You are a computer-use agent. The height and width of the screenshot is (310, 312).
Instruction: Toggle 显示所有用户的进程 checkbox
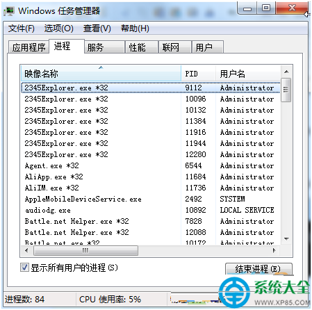click(x=24, y=268)
